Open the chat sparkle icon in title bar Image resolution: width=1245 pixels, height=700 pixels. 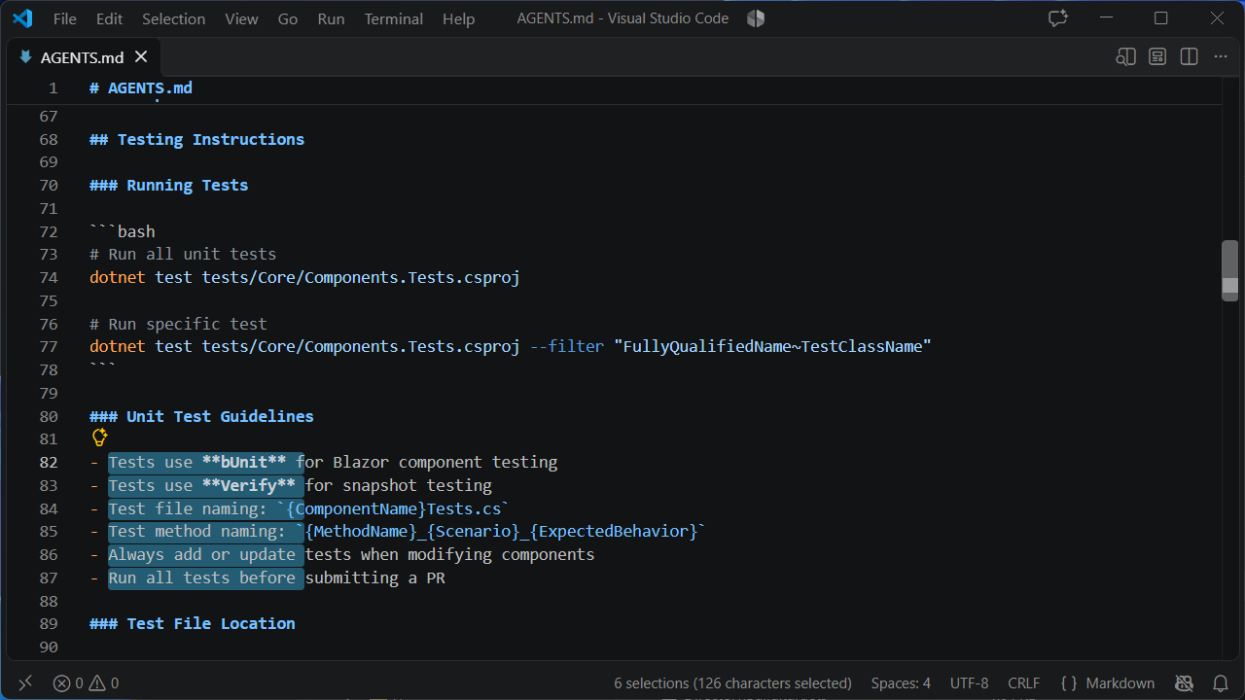coord(1058,18)
